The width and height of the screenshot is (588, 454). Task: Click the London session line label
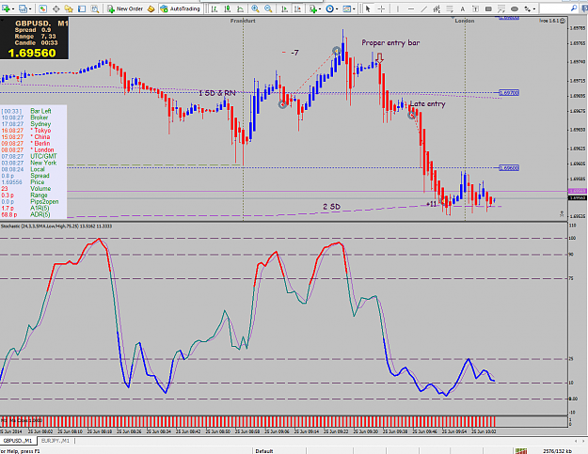pyautogui.click(x=465, y=21)
